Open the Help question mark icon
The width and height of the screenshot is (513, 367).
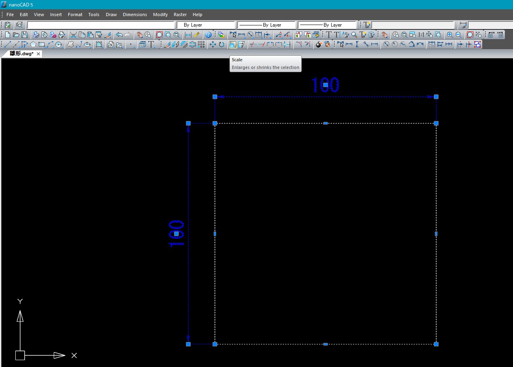coord(208,35)
